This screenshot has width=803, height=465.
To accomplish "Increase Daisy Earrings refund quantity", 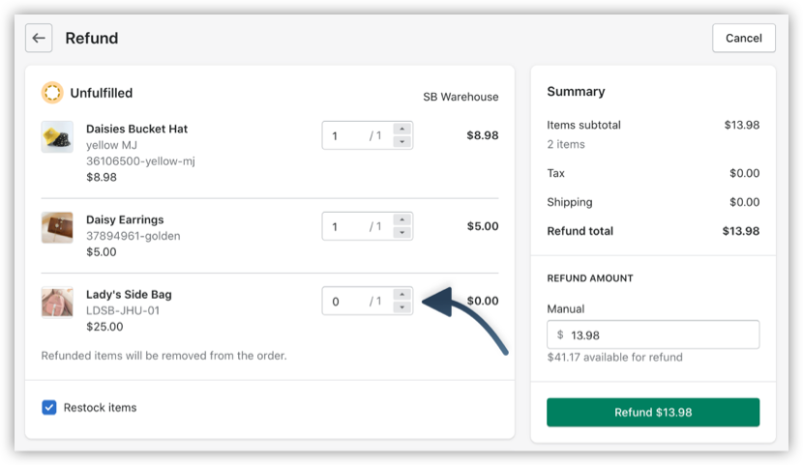I will pyautogui.click(x=402, y=220).
